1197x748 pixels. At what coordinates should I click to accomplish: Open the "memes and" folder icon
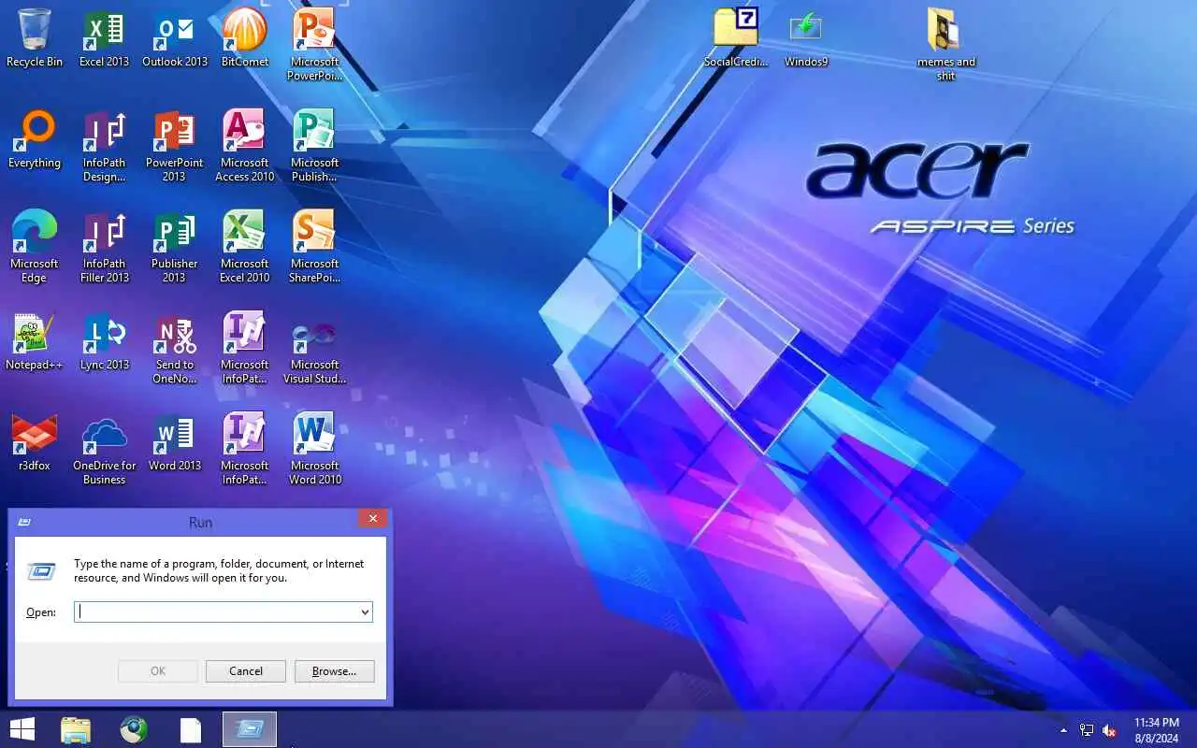(x=946, y=44)
